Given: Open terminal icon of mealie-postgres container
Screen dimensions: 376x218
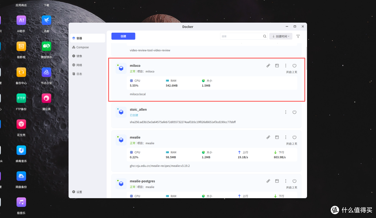Looking at the screenshot, I should 277,181.
